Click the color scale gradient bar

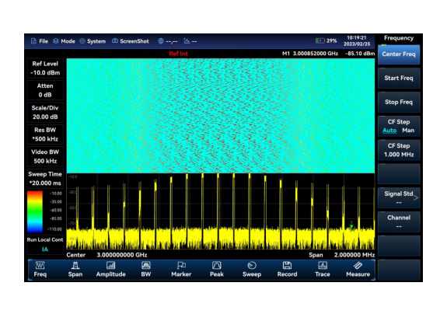(x=35, y=211)
